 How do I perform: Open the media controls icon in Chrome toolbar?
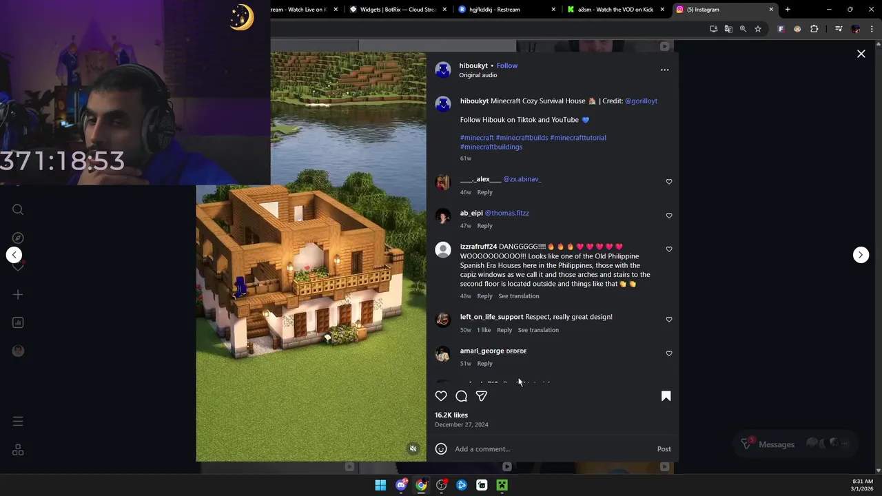coord(839,29)
